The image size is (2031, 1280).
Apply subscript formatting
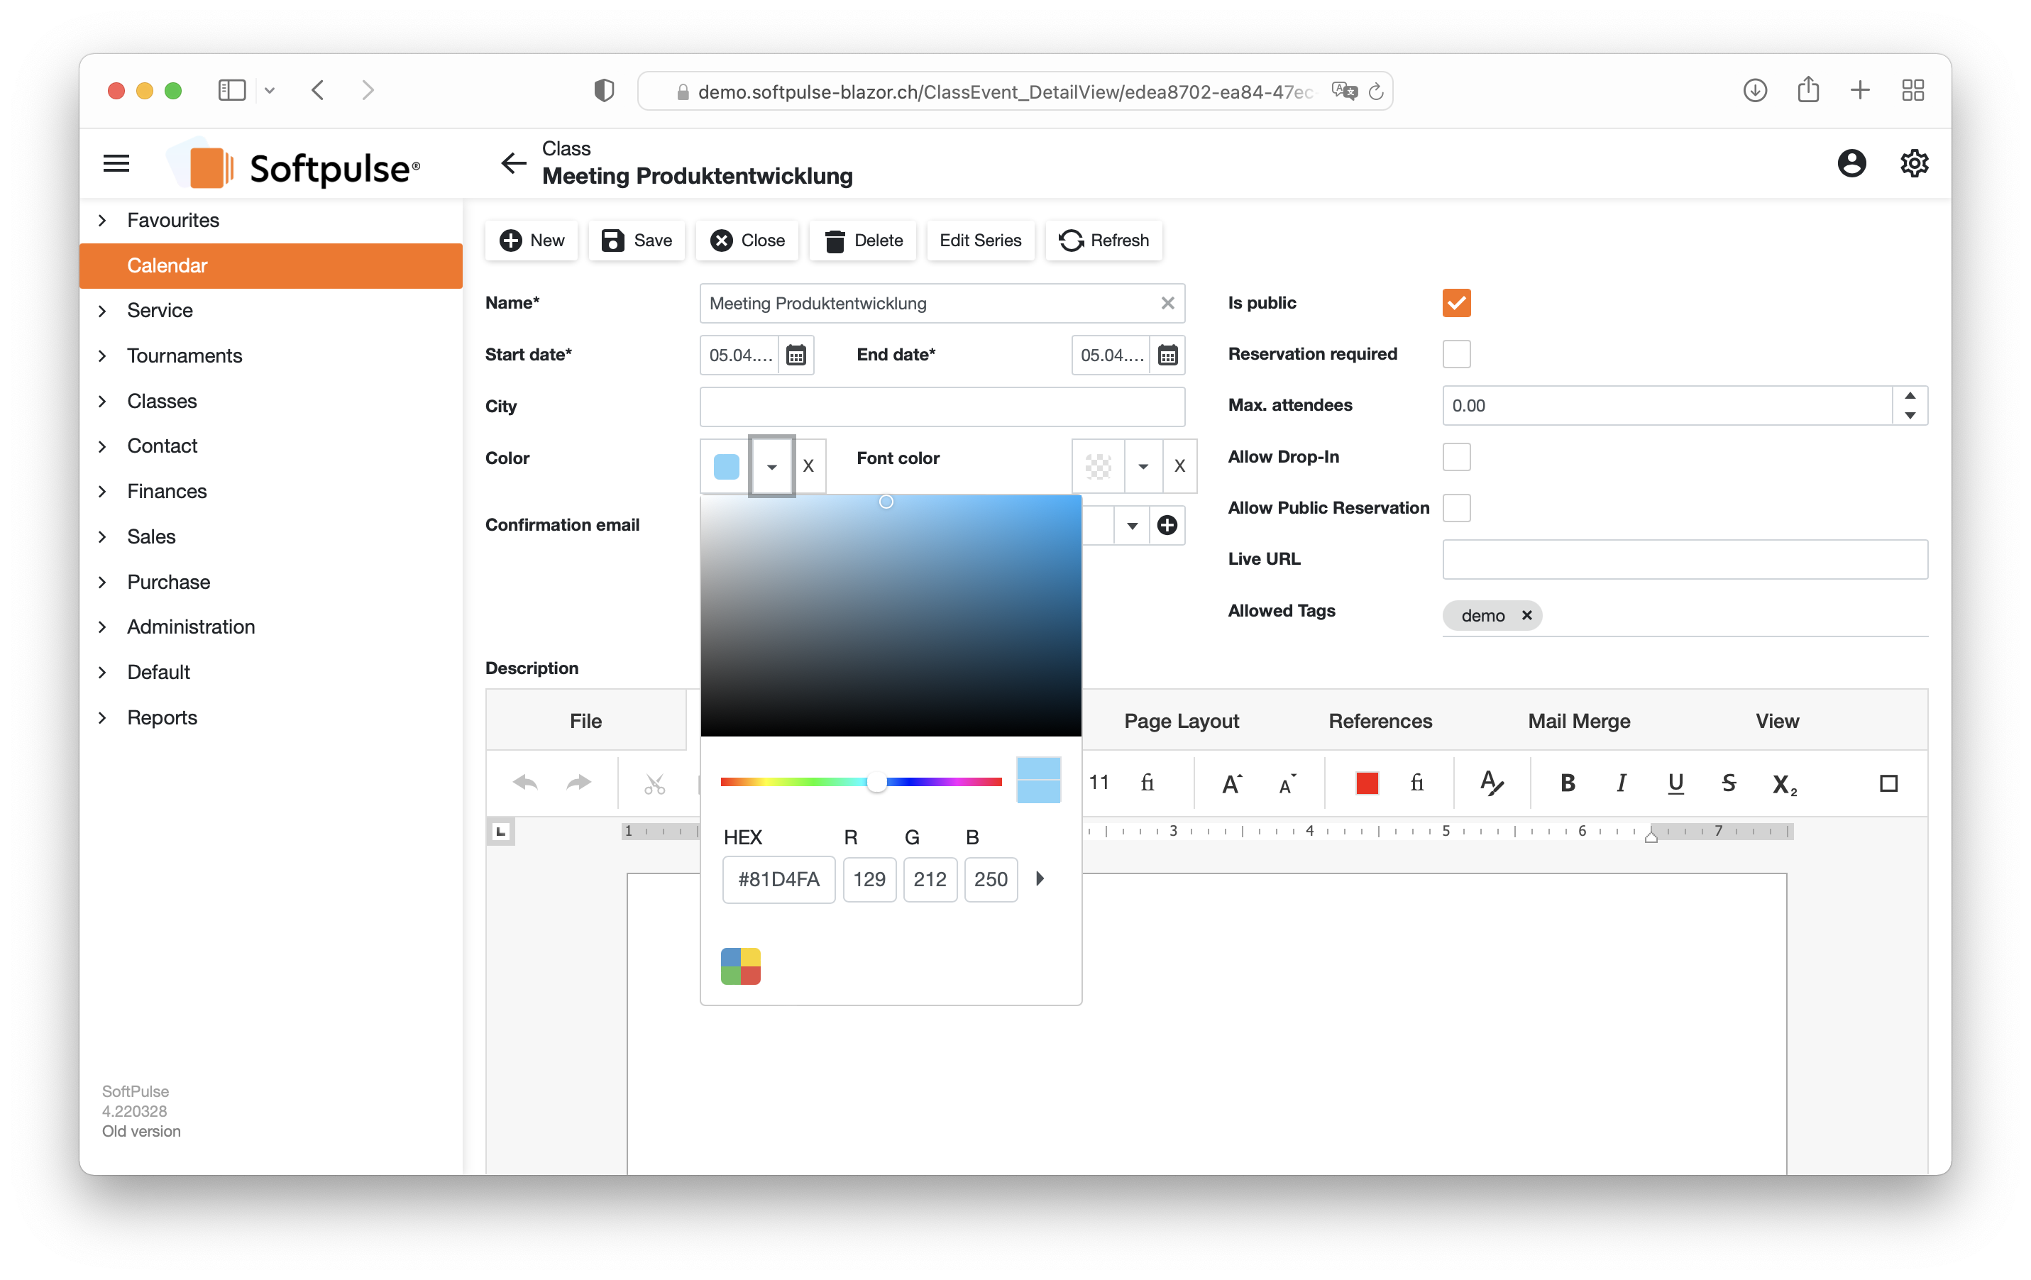coord(1784,785)
